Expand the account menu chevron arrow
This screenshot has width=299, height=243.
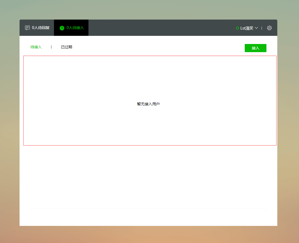(256, 28)
